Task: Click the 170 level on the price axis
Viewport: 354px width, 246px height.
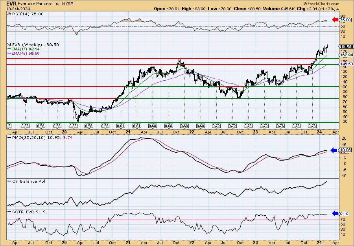Action: coord(344,52)
